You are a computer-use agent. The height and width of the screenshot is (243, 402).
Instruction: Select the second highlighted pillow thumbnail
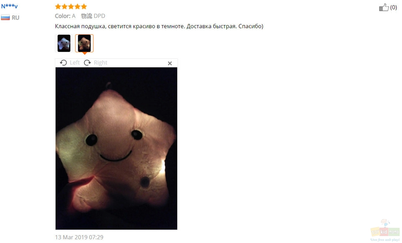[84, 43]
